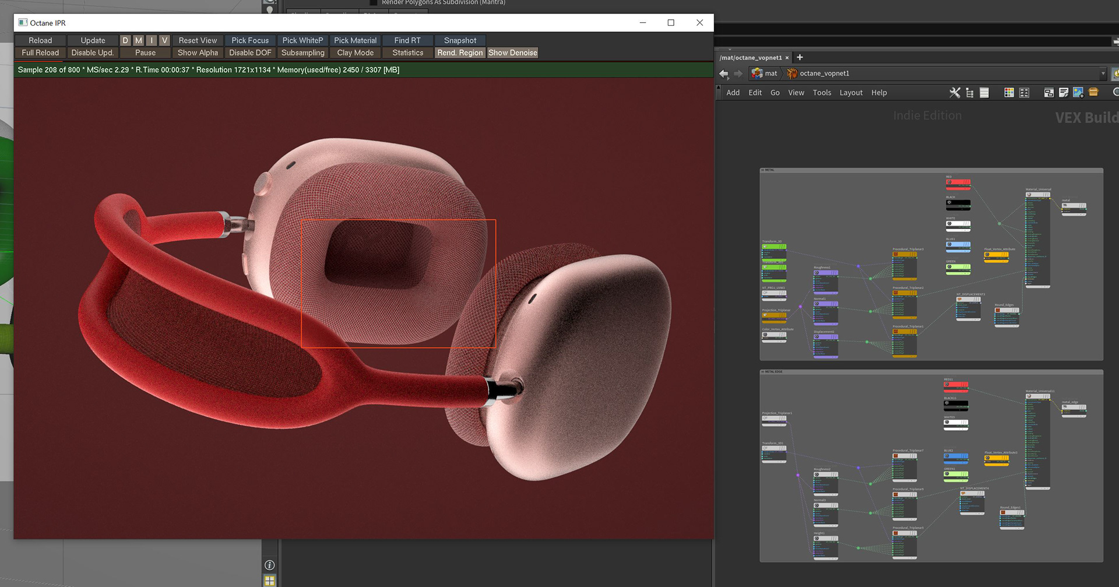This screenshot has width=1119, height=587.
Task: Take a render Snapshot
Action: tap(460, 40)
